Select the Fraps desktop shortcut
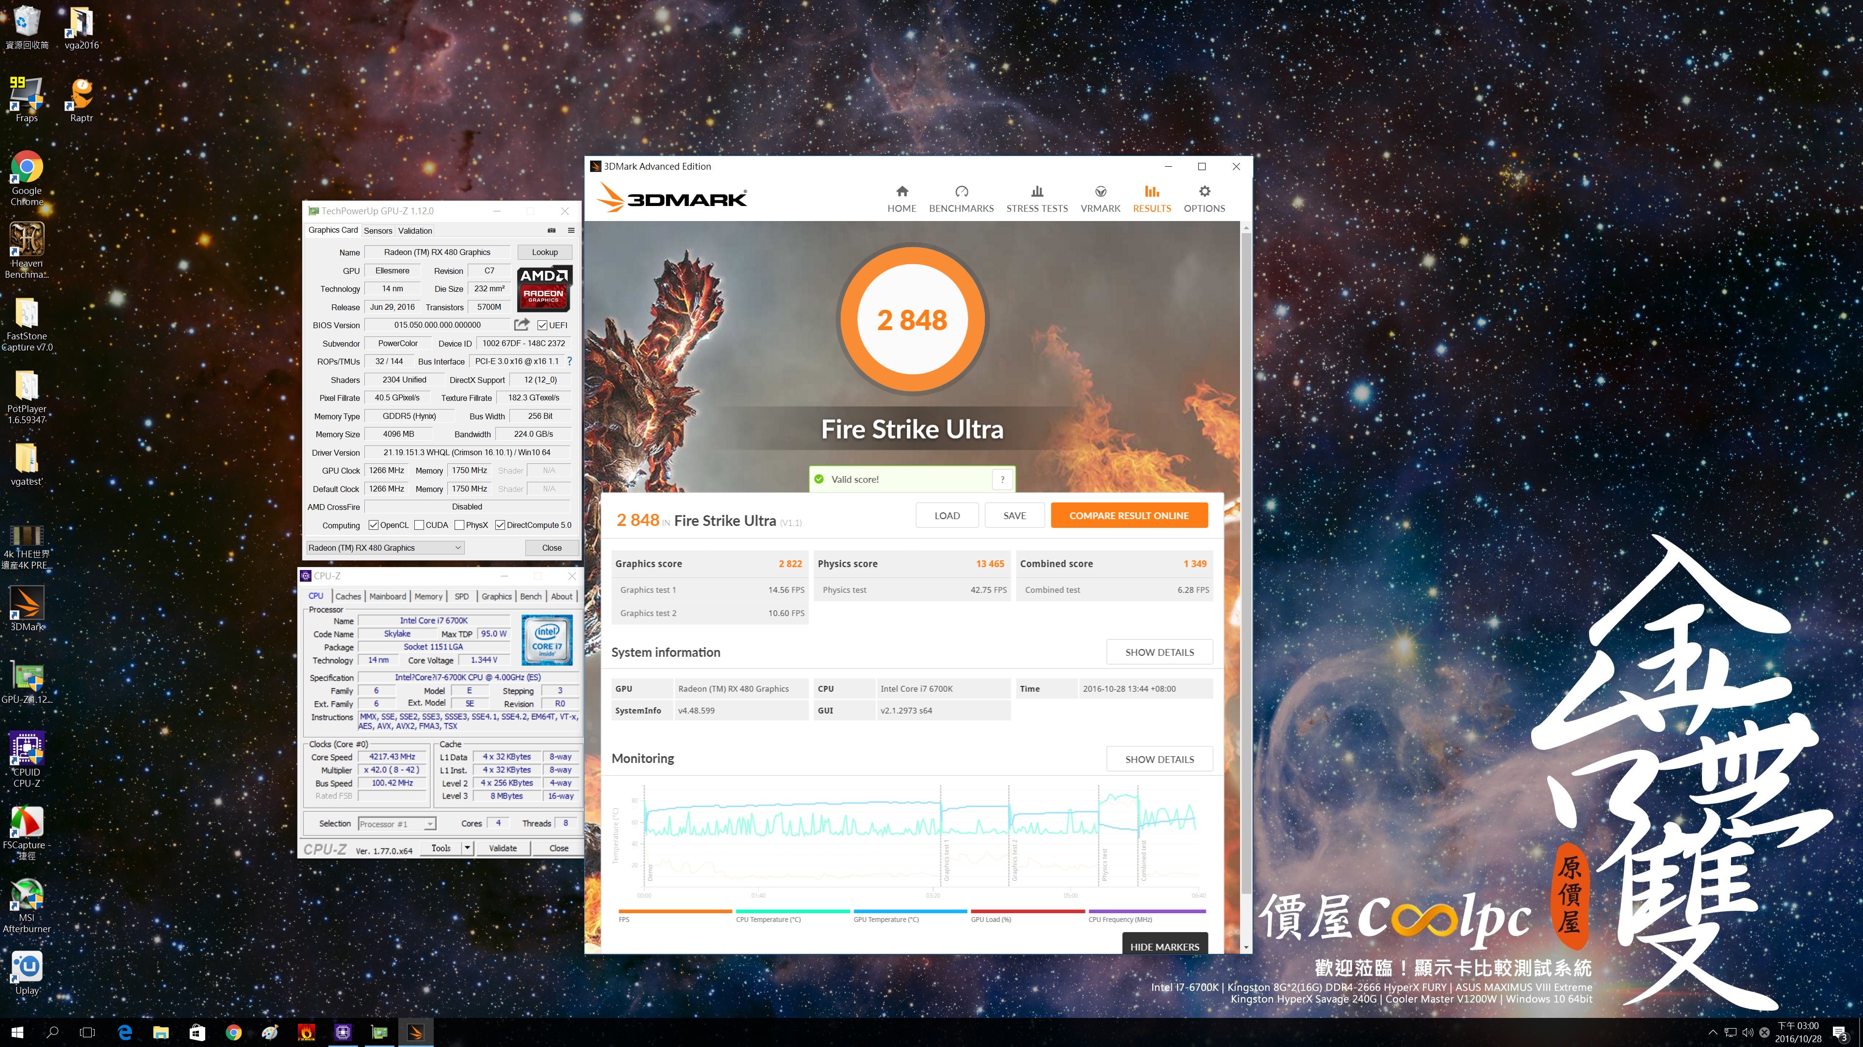This screenshot has height=1047, width=1863. (27, 100)
